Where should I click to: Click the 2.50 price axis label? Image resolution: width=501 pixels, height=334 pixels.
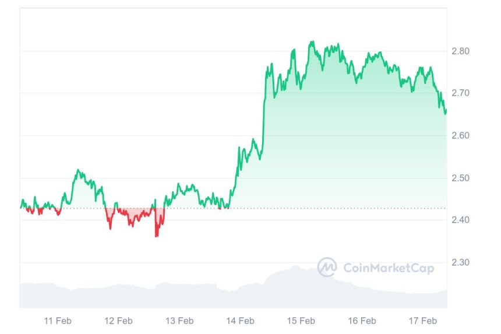[x=461, y=178]
